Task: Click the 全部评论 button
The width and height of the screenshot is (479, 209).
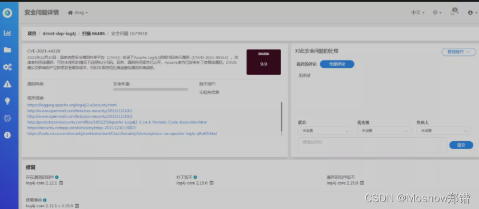Action: (x=337, y=64)
